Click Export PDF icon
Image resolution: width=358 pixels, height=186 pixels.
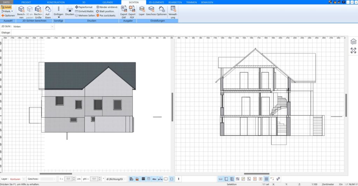tap(132, 9)
